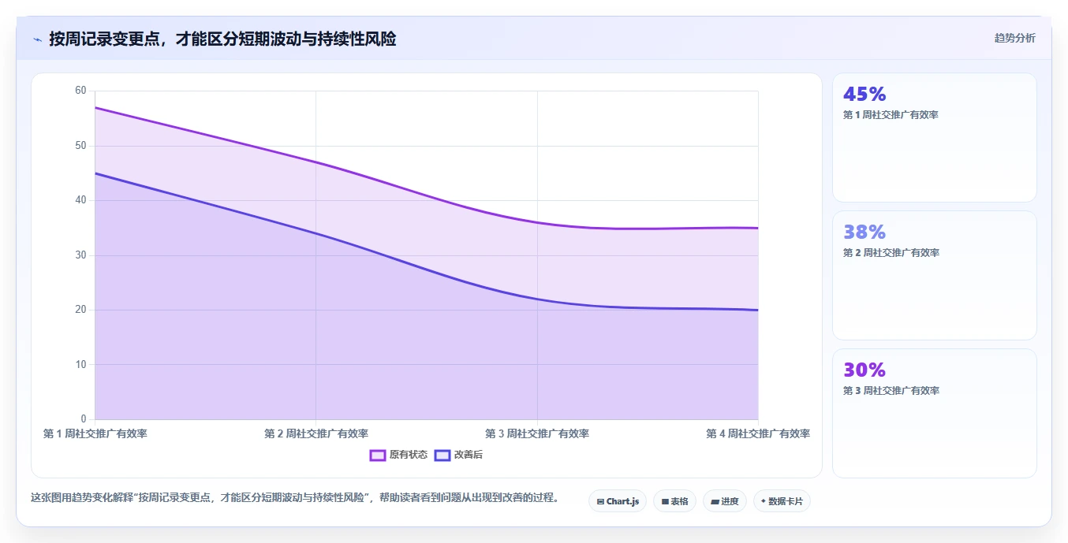1068x543 pixels.
Task: Click the chart description text below
Action: click(295, 497)
